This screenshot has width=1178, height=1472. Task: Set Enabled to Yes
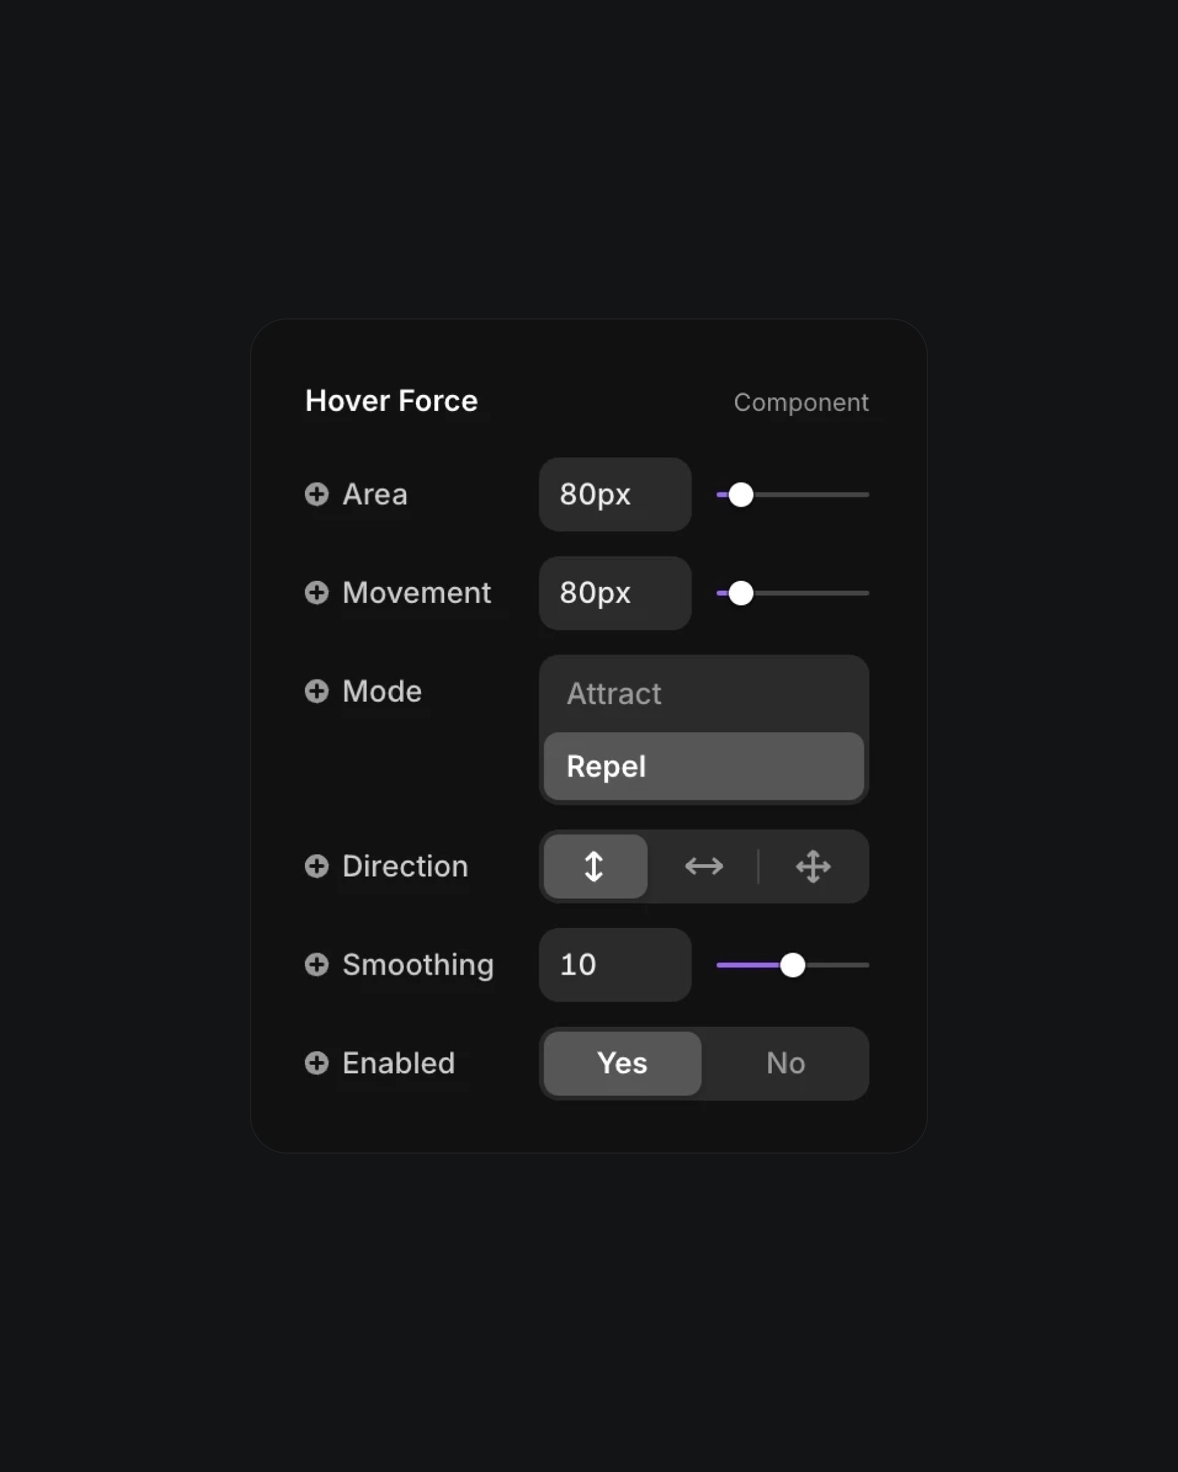click(622, 1063)
